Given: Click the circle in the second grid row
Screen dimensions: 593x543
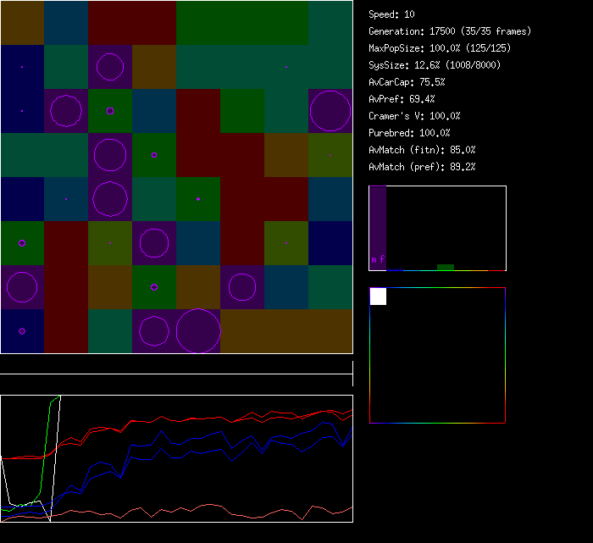Looking at the screenshot, I should pos(110,67).
